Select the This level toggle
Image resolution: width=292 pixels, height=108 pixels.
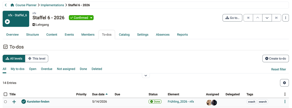pos(37,59)
